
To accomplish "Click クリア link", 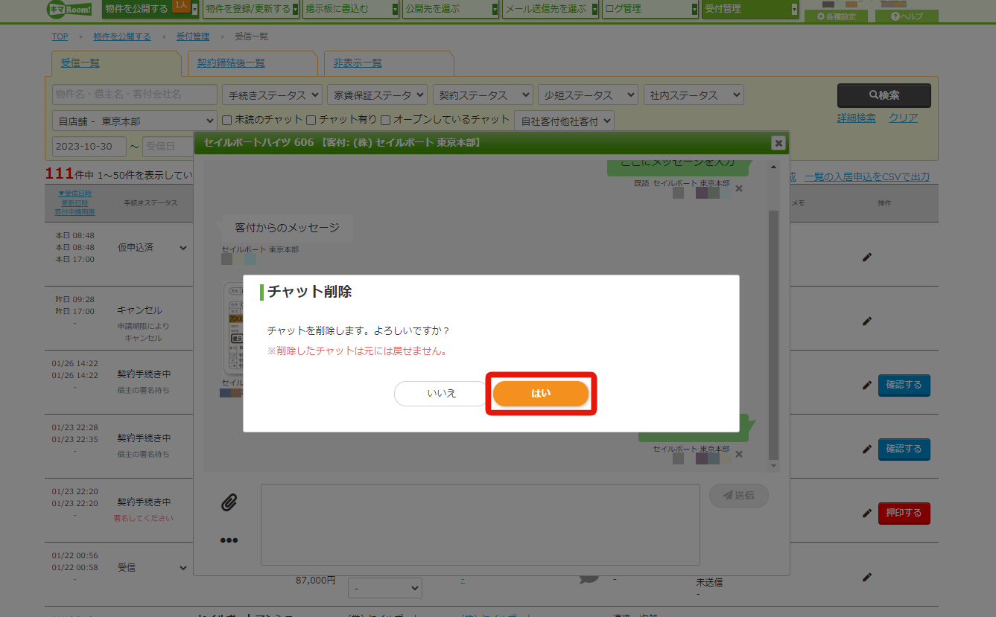I will coord(903,118).
